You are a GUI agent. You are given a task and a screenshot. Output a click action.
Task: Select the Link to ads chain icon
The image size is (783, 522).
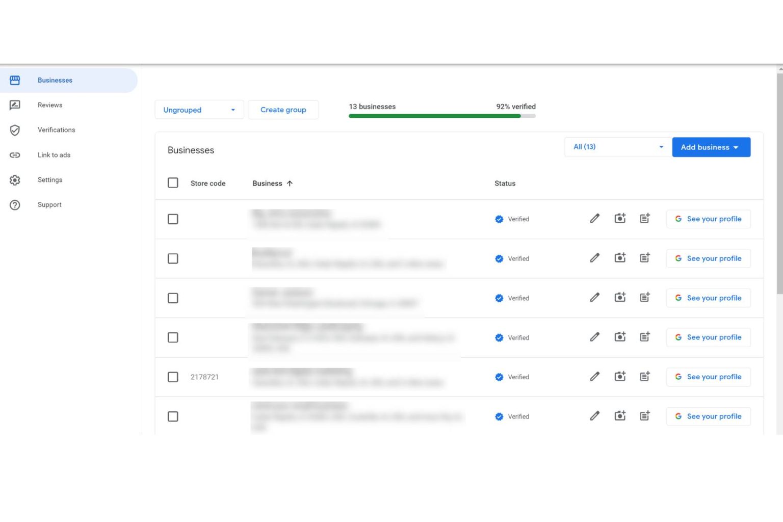15,155
